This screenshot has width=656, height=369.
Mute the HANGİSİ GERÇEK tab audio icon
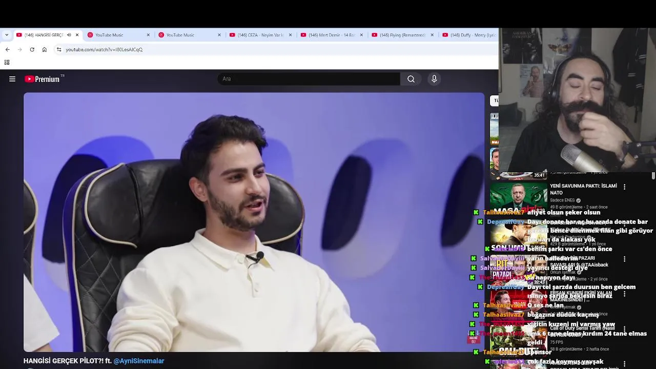pos(69,35)
